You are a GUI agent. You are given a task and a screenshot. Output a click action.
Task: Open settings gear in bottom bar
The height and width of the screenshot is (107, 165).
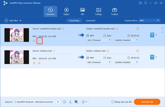(83, 102)
